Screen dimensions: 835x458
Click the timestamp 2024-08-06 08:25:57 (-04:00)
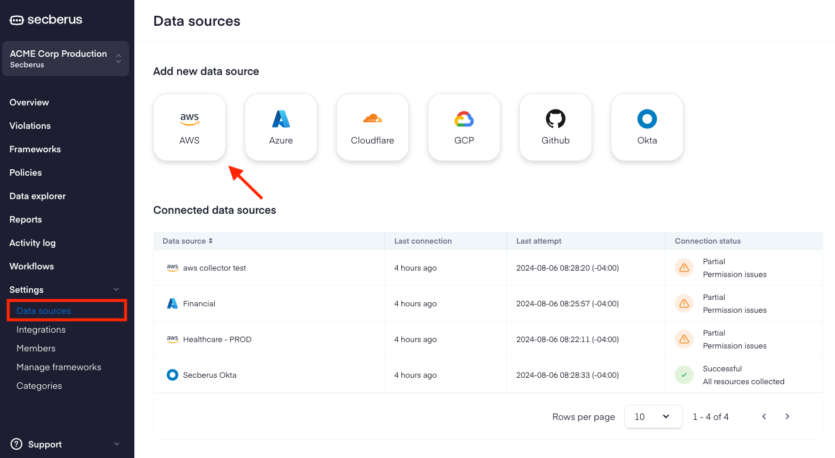click(567, 303)
